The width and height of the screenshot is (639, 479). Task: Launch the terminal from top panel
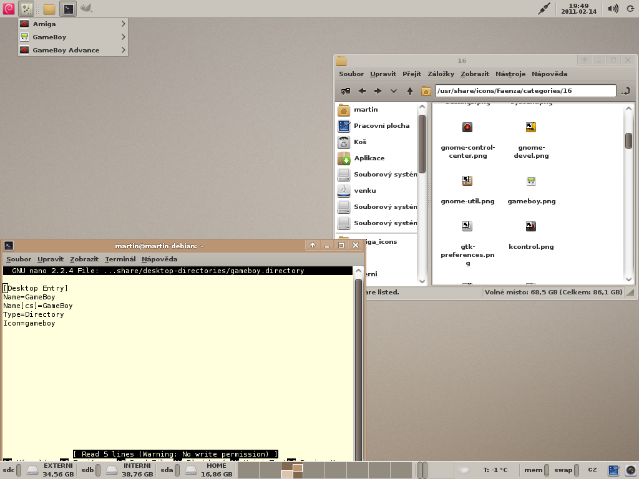[68, 9]
